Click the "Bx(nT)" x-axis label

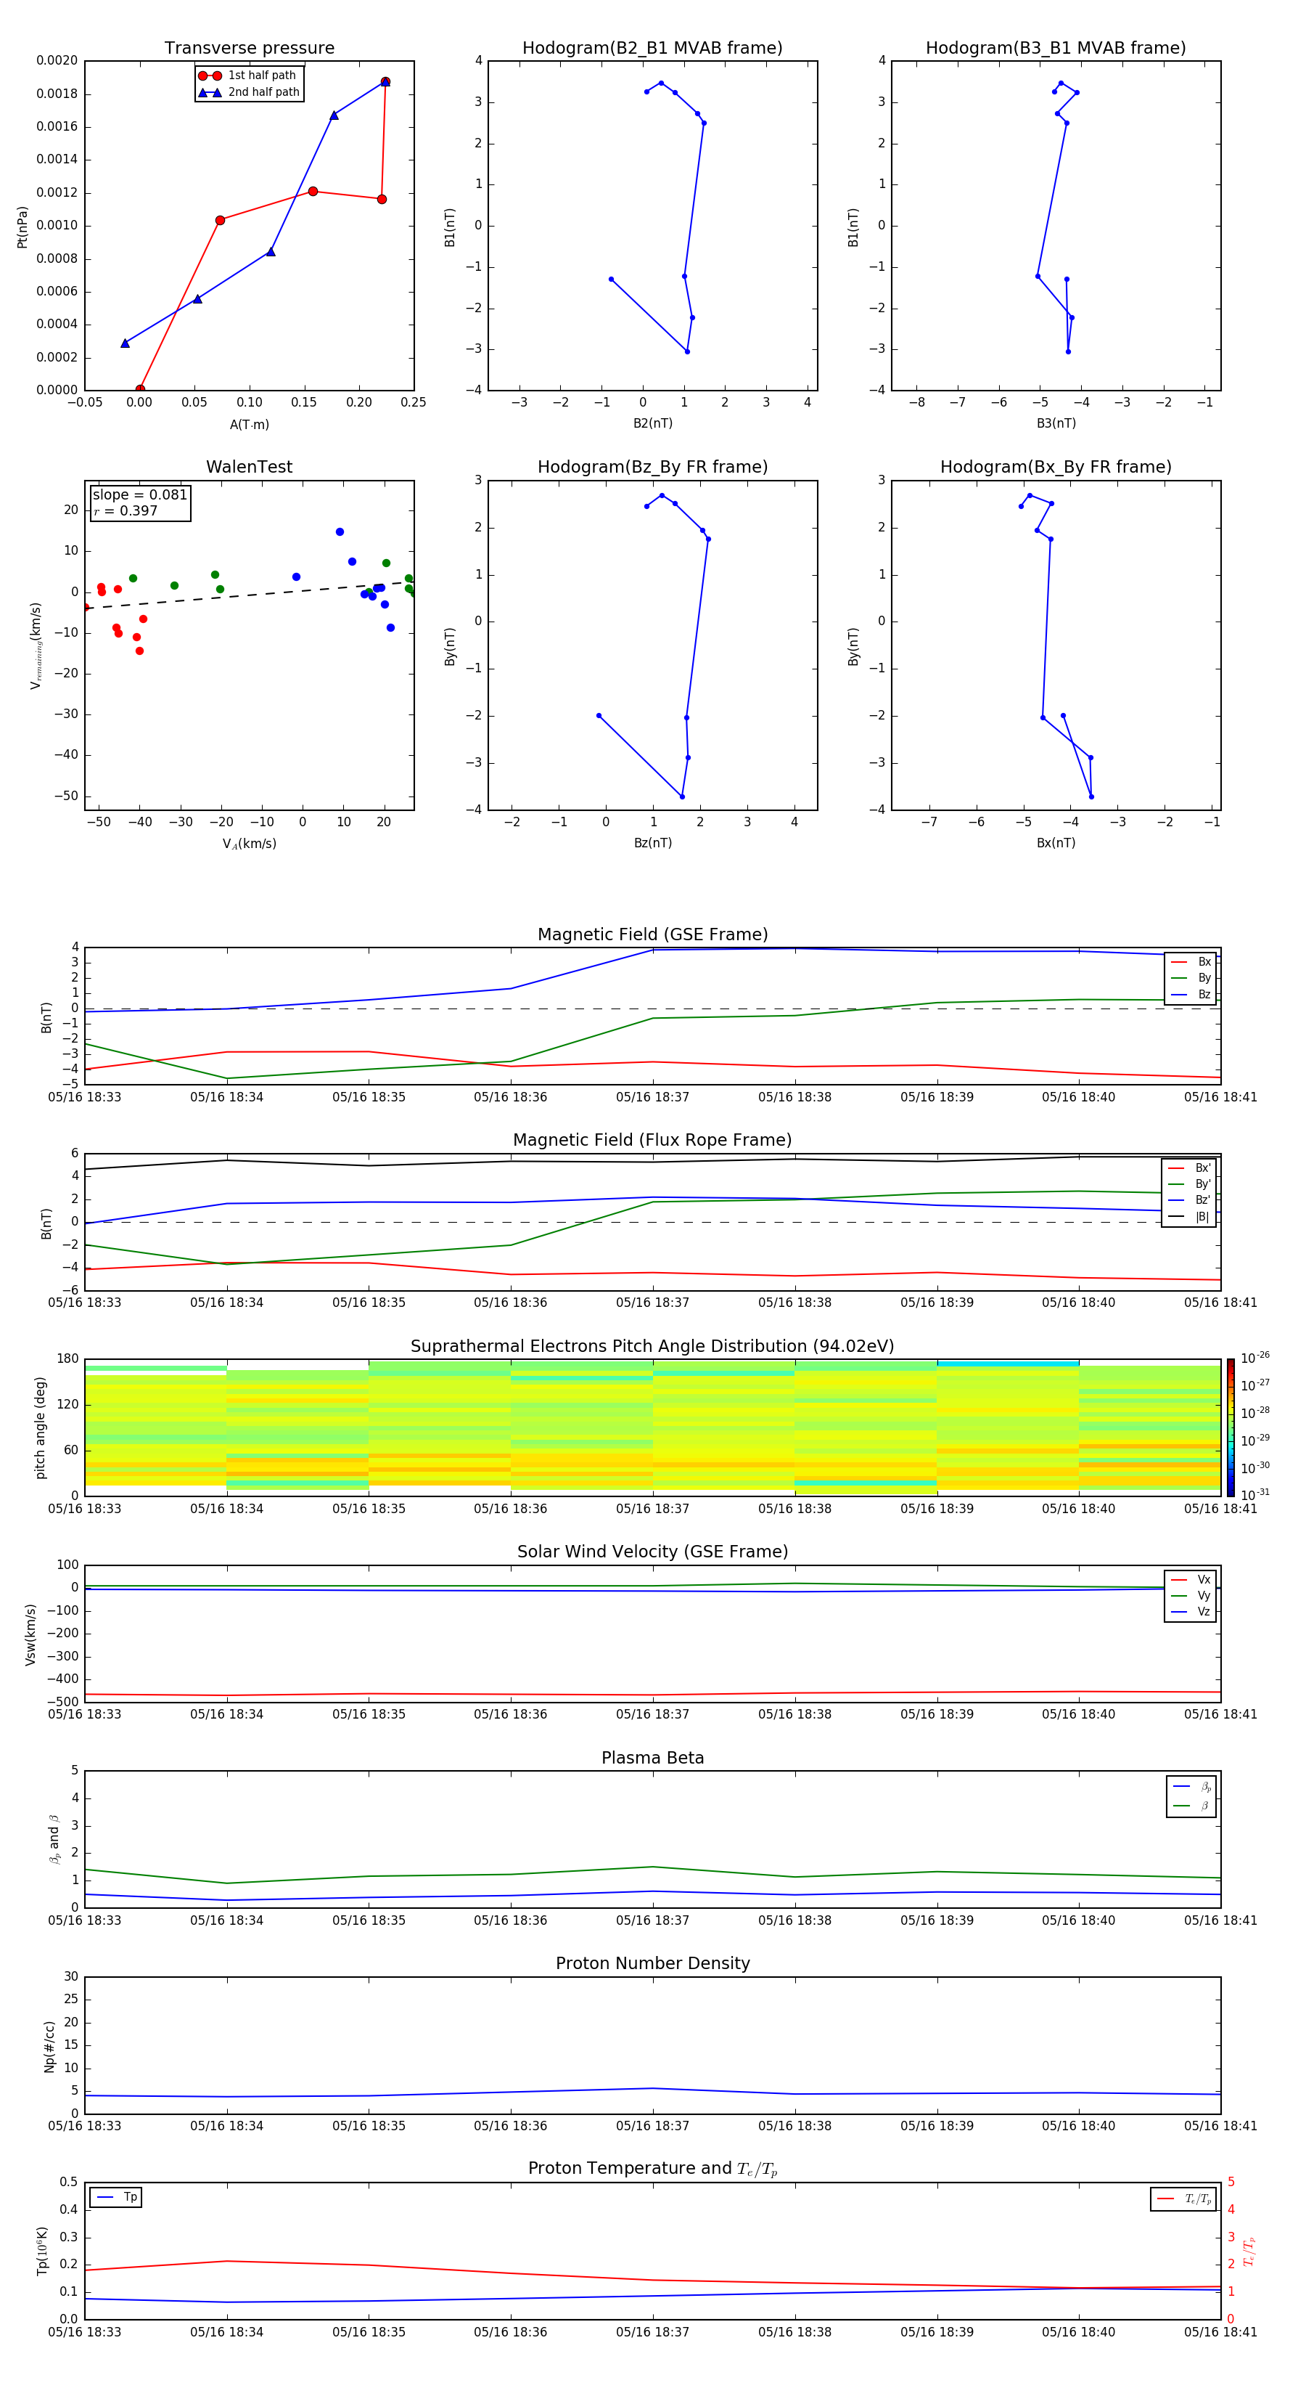[x=1056, y=843]
